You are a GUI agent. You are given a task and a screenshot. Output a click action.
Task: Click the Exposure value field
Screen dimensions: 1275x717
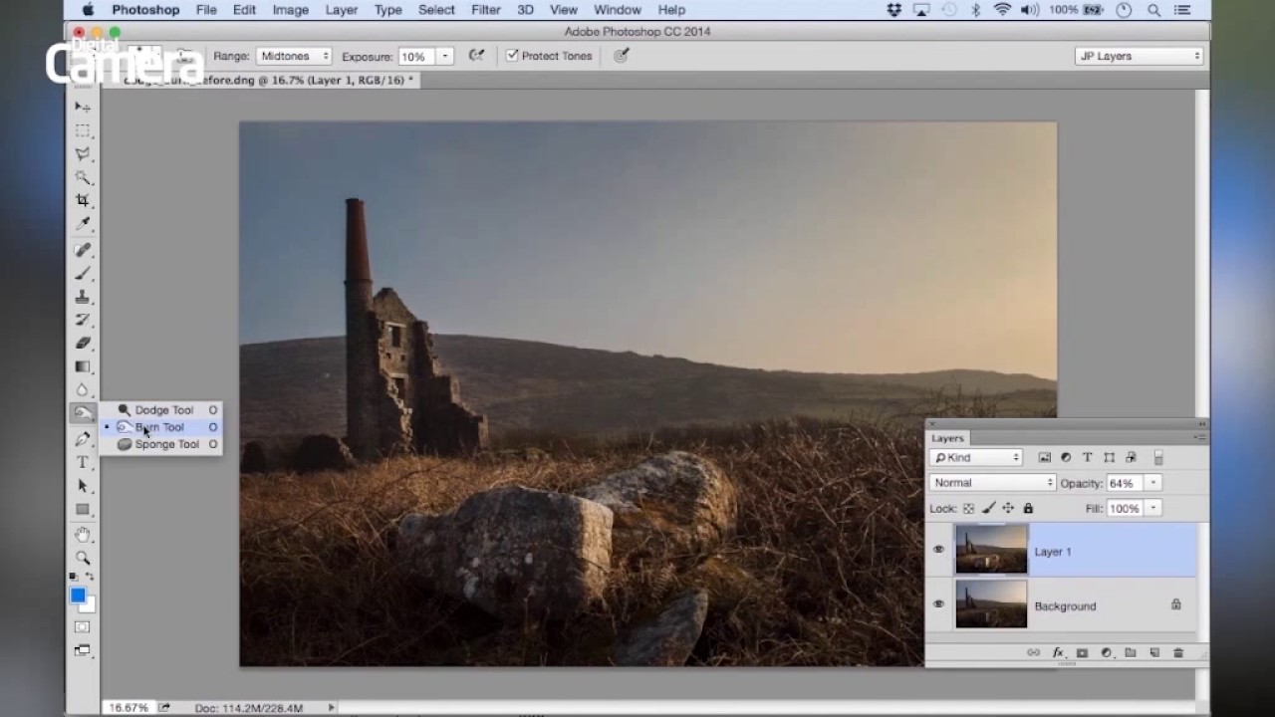point(417,56)
